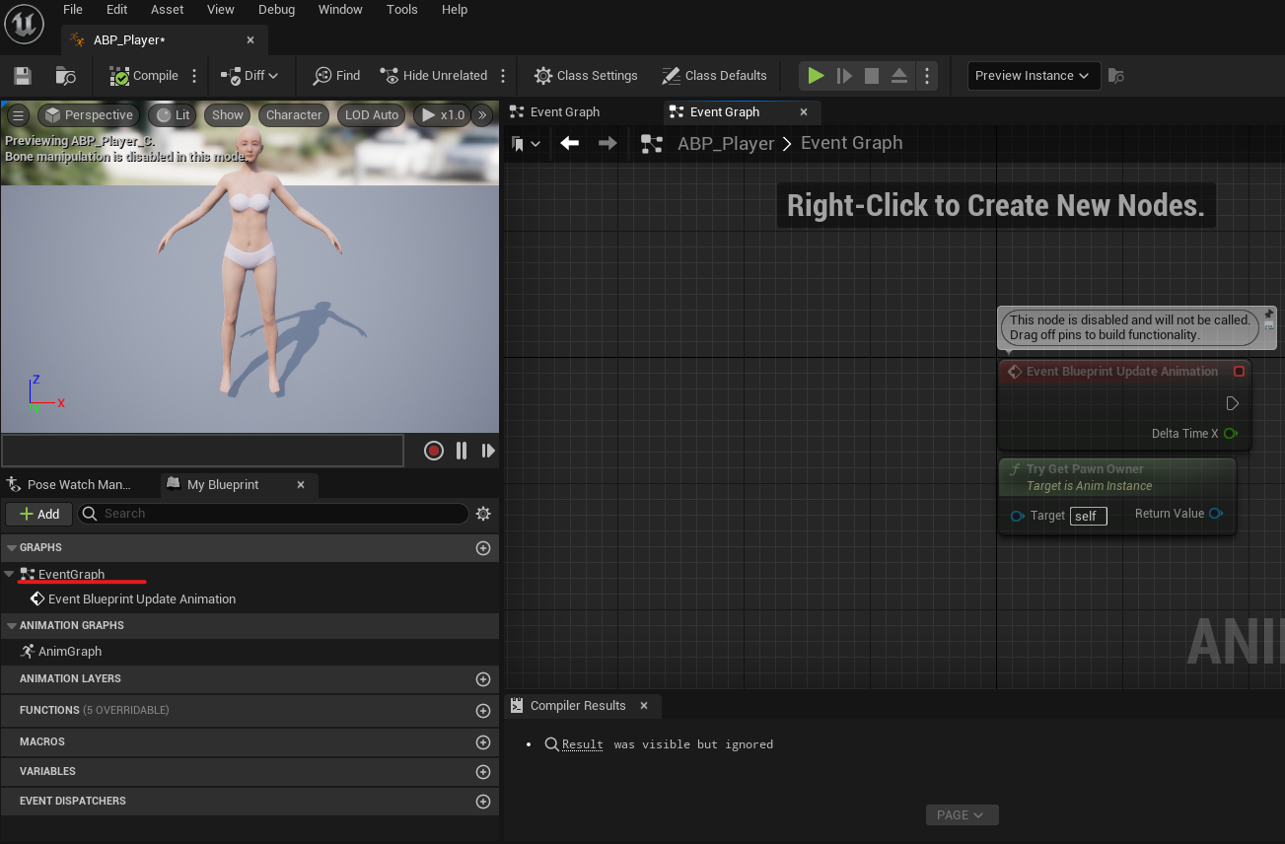Open the PAGE dropdown in Compiler Results
This screenshot has width=1285, height=844.
click(962, 815)
